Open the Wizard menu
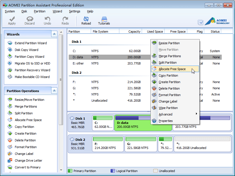Image resolution: width=235 pixels, height=176 pixels. point(57,11)
